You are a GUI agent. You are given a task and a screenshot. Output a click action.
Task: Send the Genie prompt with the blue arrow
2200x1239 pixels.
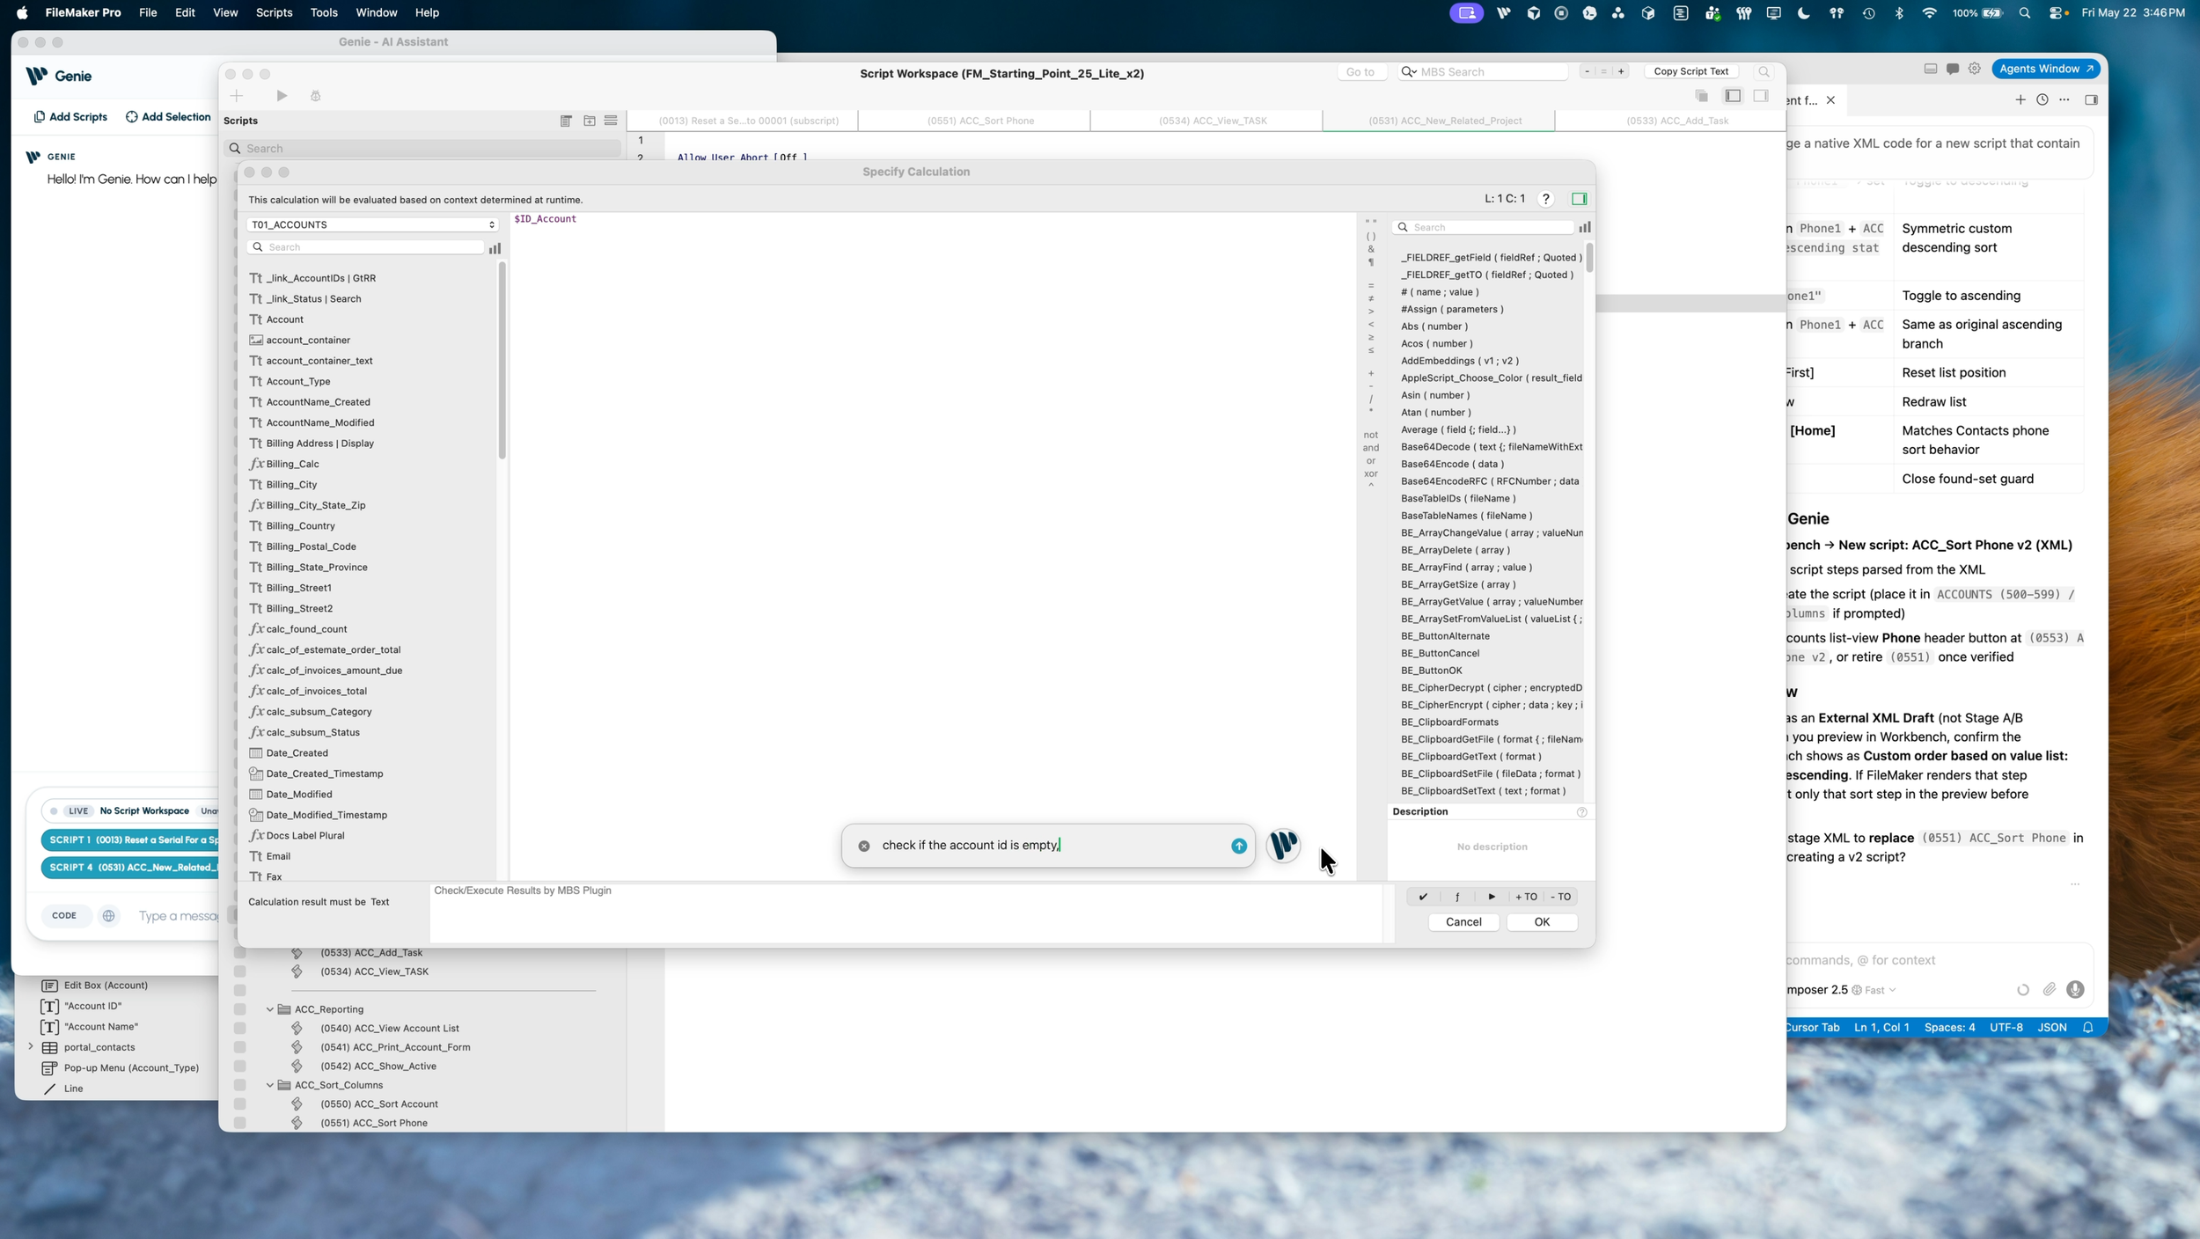(1238, 846)
